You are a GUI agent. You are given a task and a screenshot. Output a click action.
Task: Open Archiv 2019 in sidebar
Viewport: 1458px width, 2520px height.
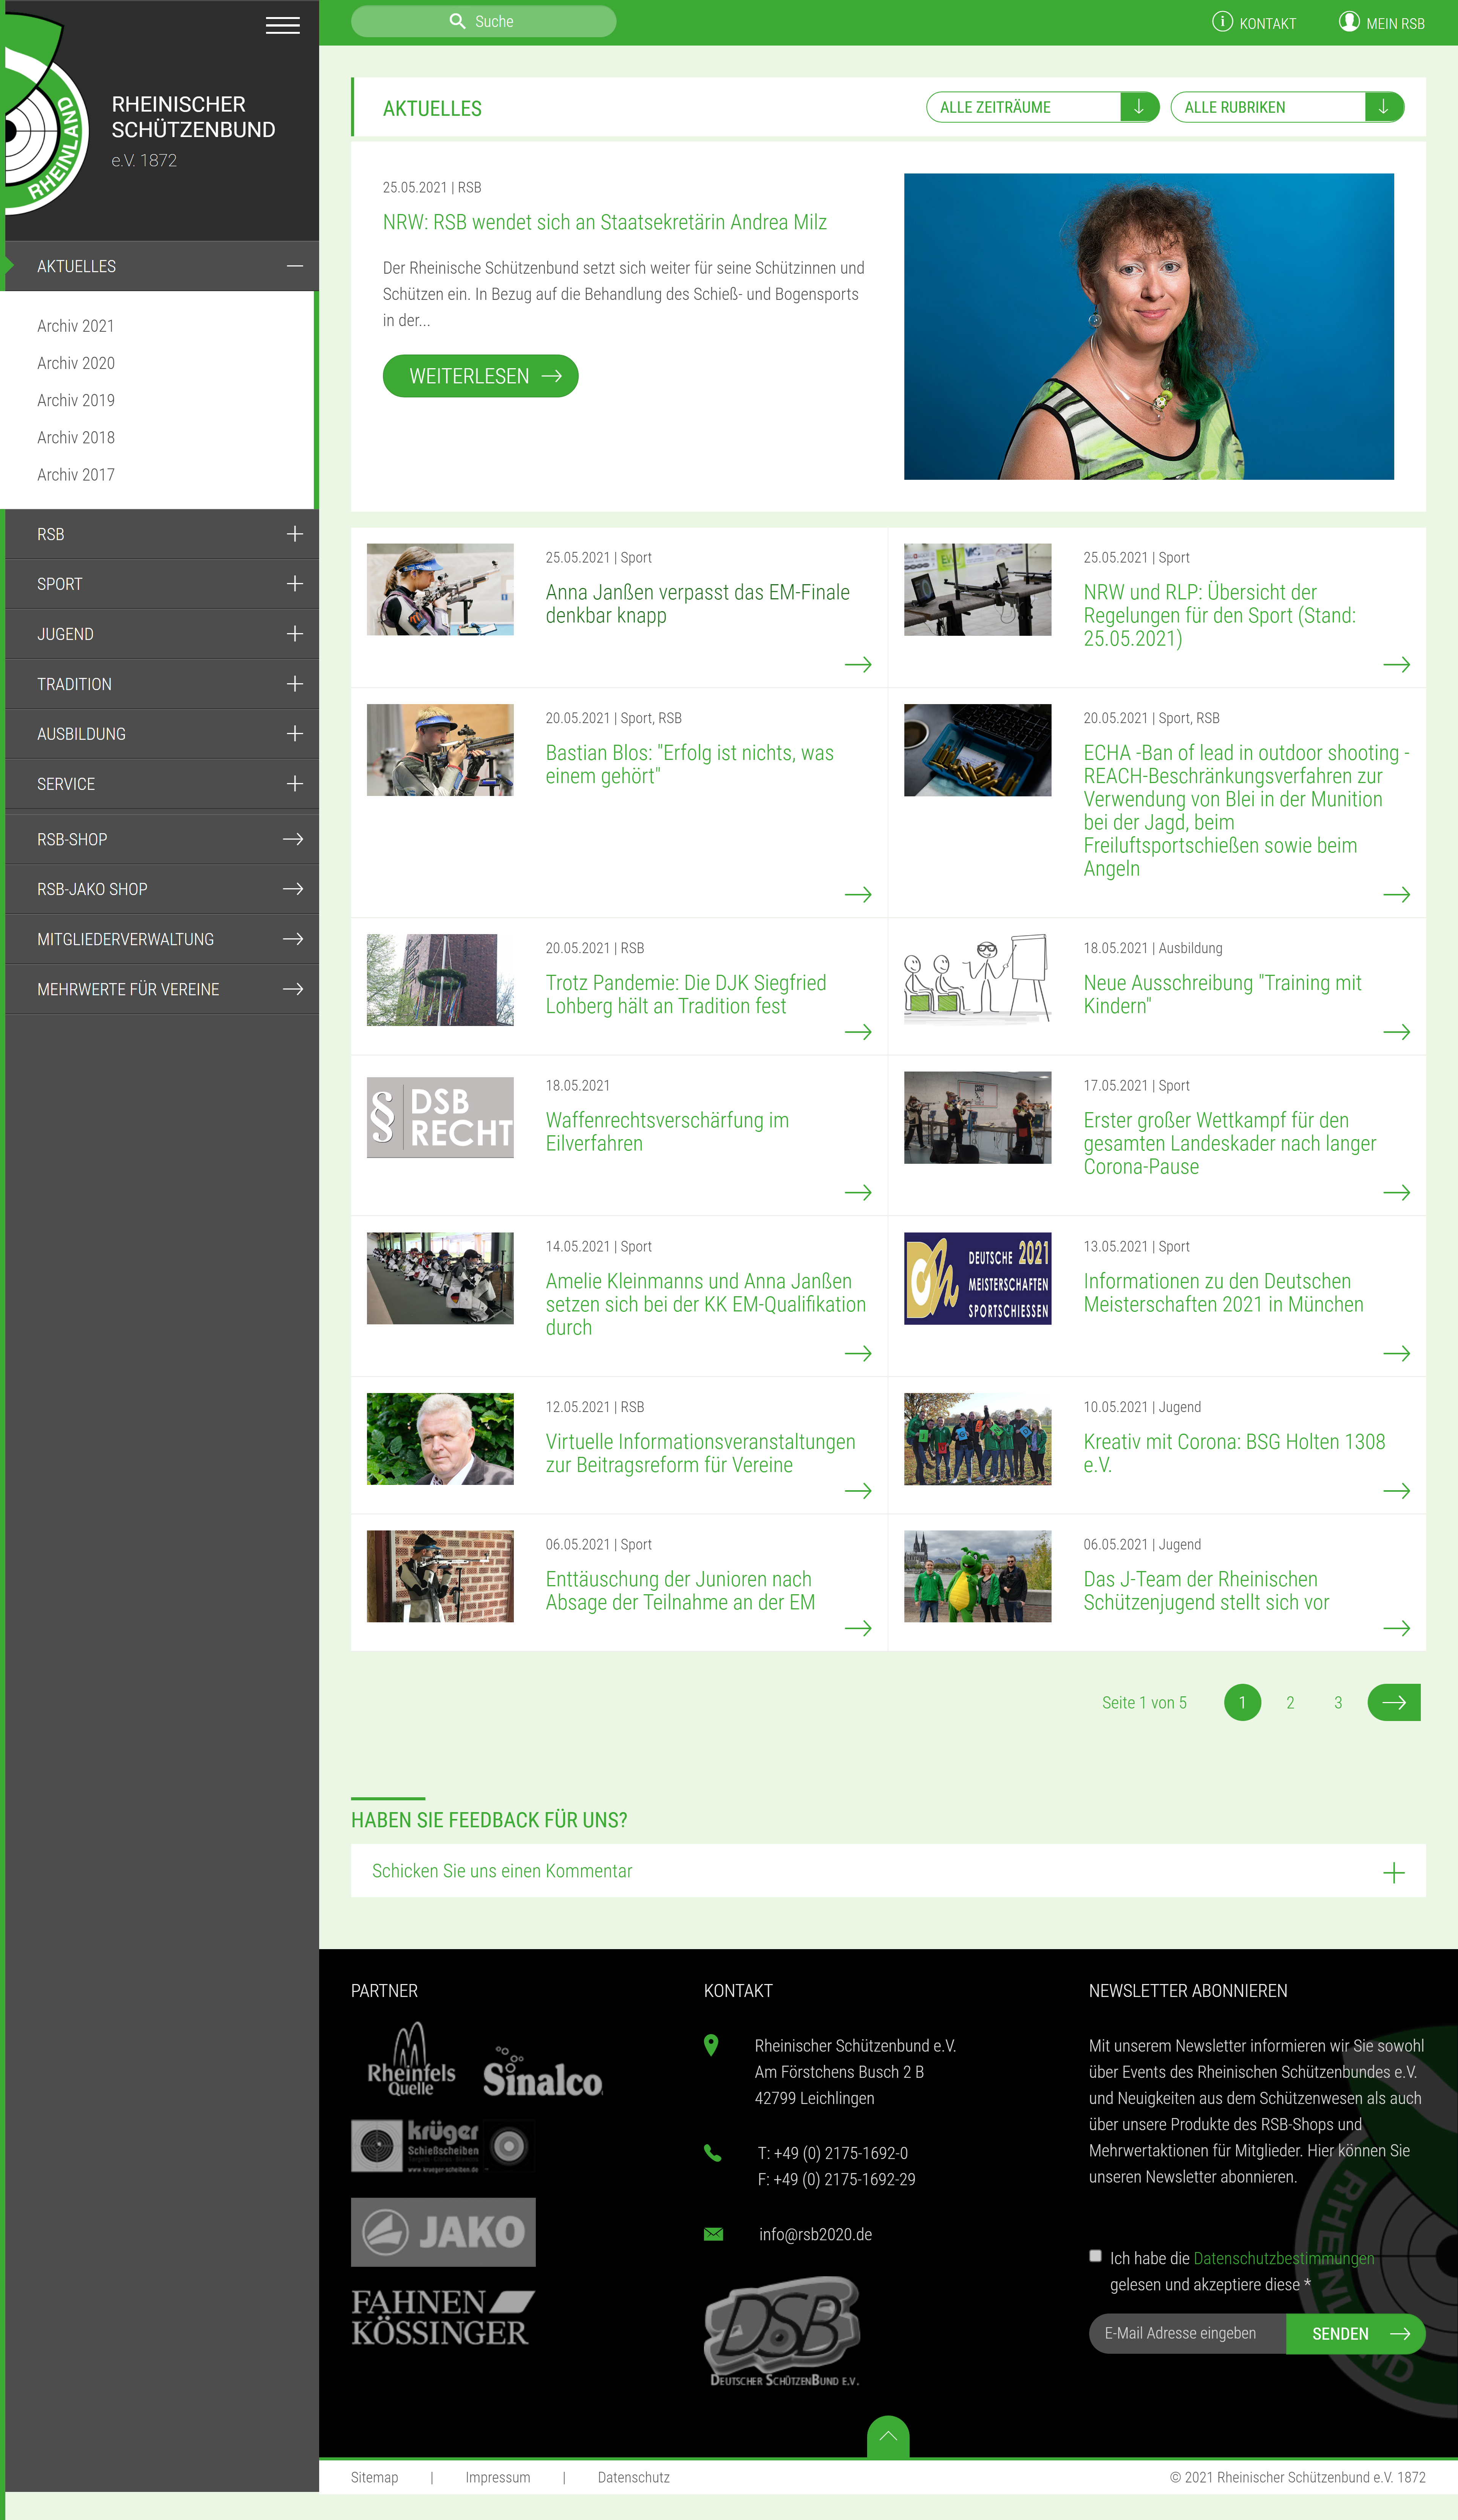pos(76,400)
